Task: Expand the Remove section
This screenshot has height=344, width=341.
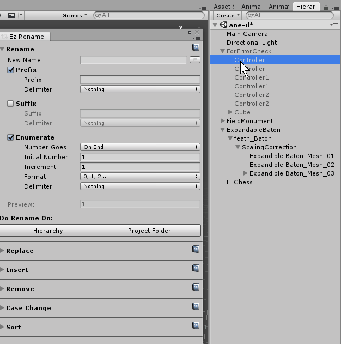Action: tap(2, 289)
